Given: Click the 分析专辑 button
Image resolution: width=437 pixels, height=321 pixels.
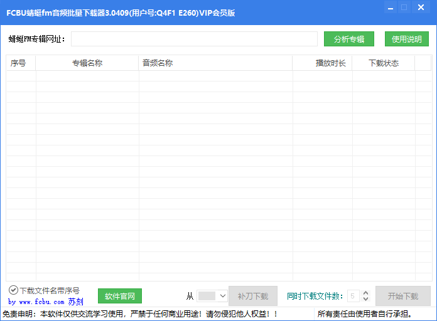Looking at the screenshot, I should coord(349,39).
